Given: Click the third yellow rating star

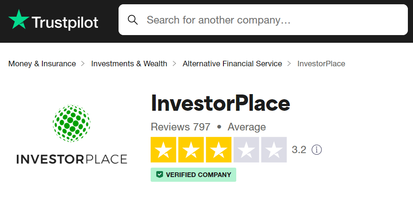Looking at the screenshot, I should pos(219,150).
